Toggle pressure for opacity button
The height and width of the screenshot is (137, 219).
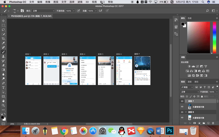pyautogui.click(x=78, y=11)
